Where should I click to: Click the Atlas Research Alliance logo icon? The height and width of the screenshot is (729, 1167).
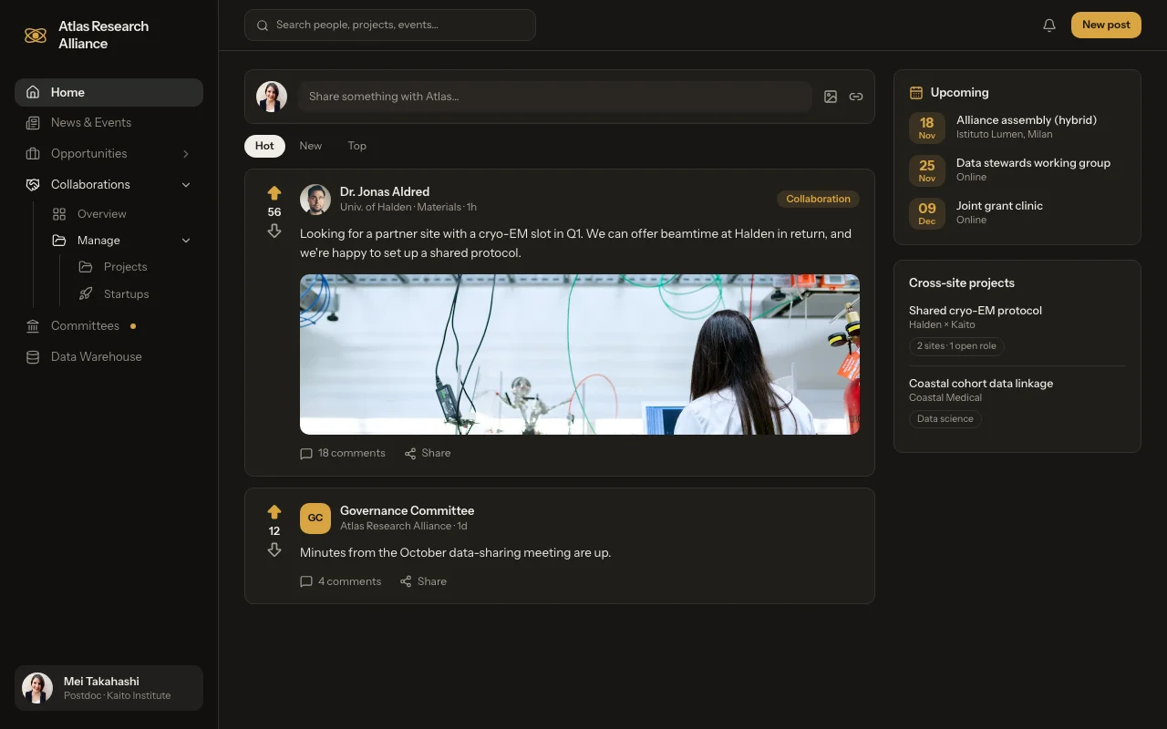click(x=36, y=36)
